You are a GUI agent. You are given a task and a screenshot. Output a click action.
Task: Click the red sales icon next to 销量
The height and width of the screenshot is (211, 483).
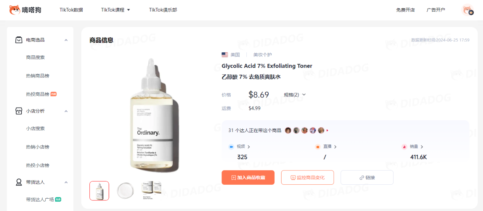tap(404, 147)
